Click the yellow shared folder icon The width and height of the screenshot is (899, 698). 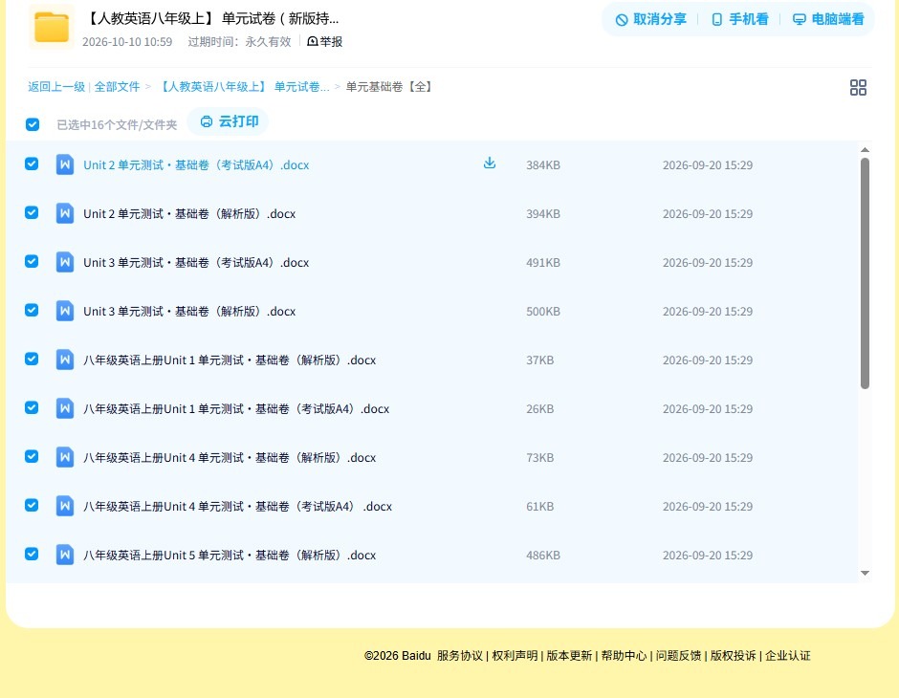click(x=52, y=27)
